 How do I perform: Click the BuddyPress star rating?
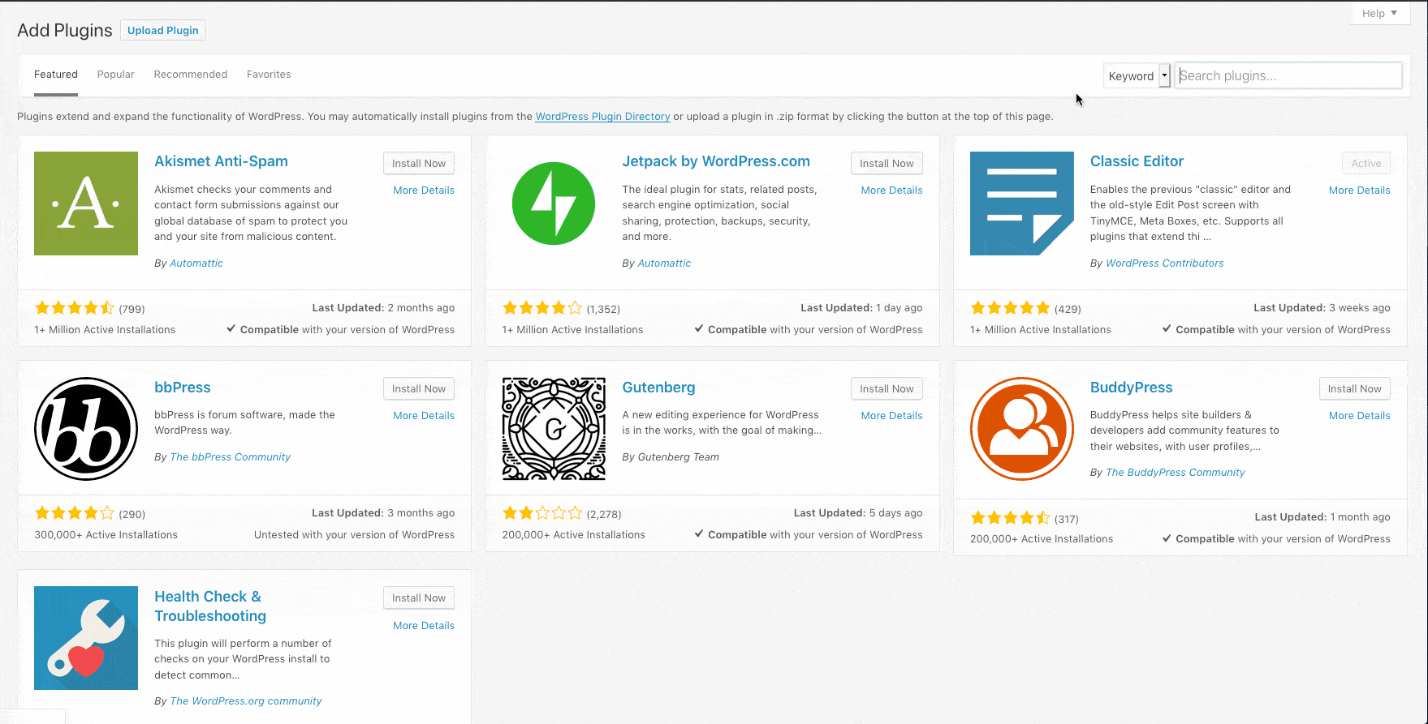point(1010,518)
